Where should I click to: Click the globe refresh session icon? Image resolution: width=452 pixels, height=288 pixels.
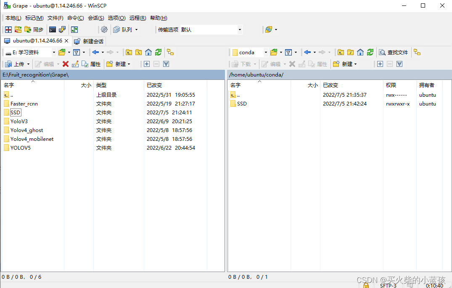[269, 29]
